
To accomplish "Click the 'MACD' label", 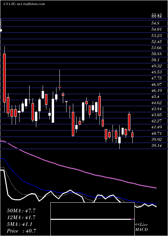I will tap(141, 230).
